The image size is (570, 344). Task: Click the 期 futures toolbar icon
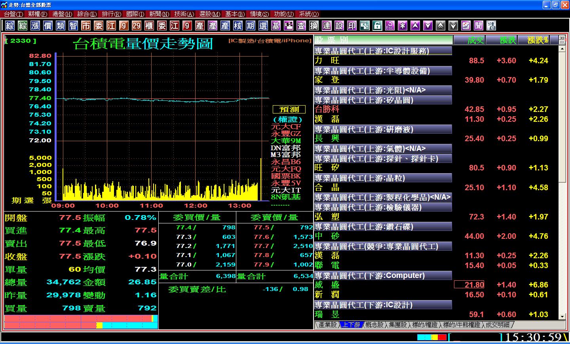[x=251, y=26]
